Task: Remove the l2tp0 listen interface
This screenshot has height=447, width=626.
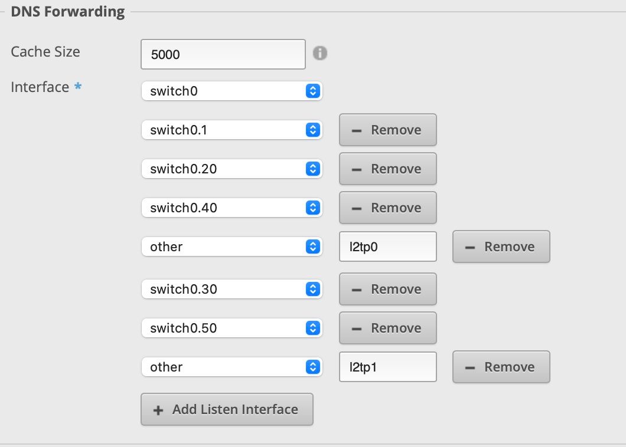Action: click(x=501, y=246)
